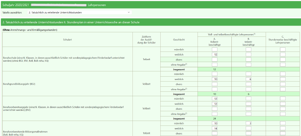Click BGJ ohne Angabe Stundenweise field
The width and height of the screenshot is (301, 136).
point(283,89)
